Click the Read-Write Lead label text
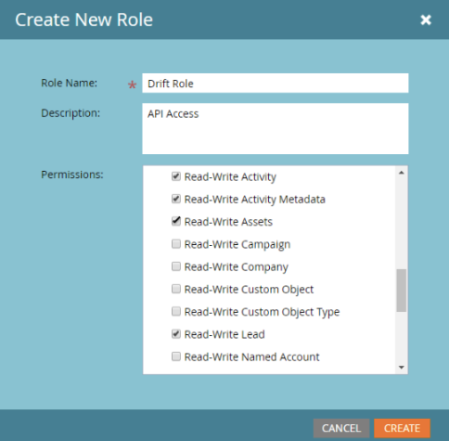Viewport: 449px width, 441px height. [x=224, y=334]
